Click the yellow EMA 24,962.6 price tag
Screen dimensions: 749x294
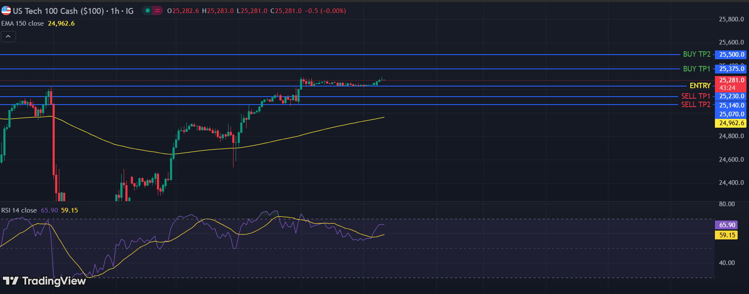pyautogui.click(x=731, y=123)
